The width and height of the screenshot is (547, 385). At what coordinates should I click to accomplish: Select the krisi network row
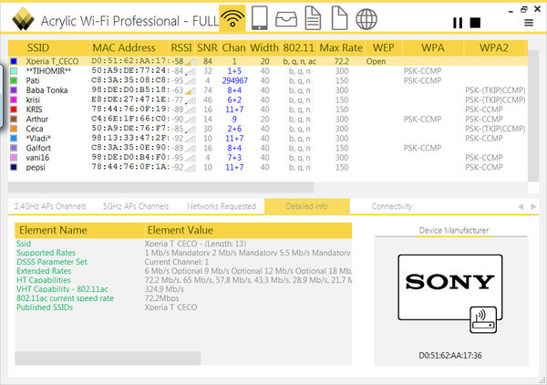[267, 99]
